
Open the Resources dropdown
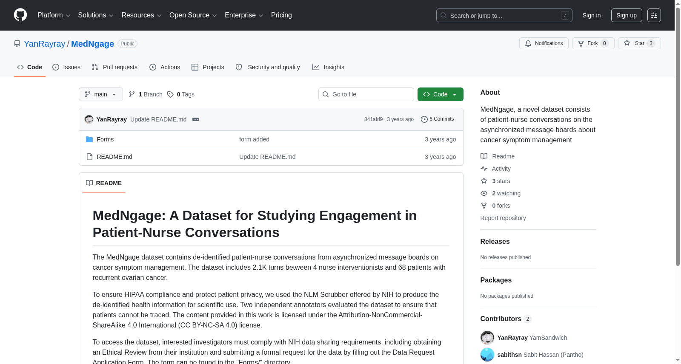(x=141, y=15)
